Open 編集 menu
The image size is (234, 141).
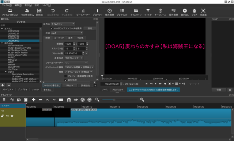click(x=18, y=5)
